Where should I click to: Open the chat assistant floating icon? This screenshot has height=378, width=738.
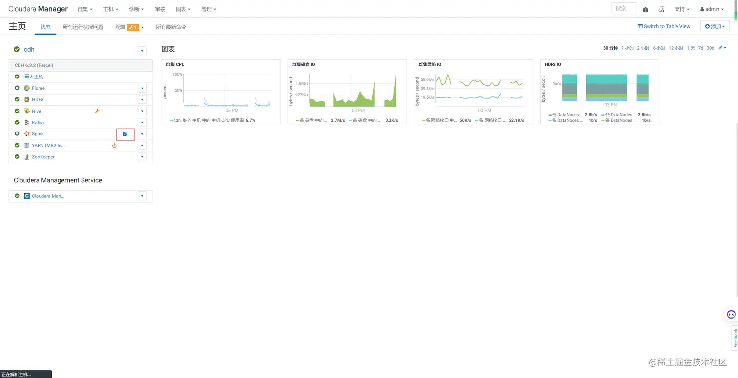click(731, 314)
